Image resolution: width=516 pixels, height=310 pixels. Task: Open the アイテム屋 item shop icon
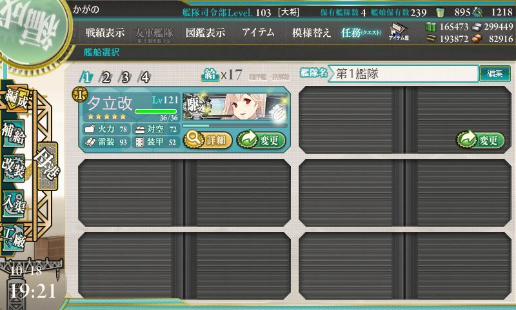(x=399, y=32)
